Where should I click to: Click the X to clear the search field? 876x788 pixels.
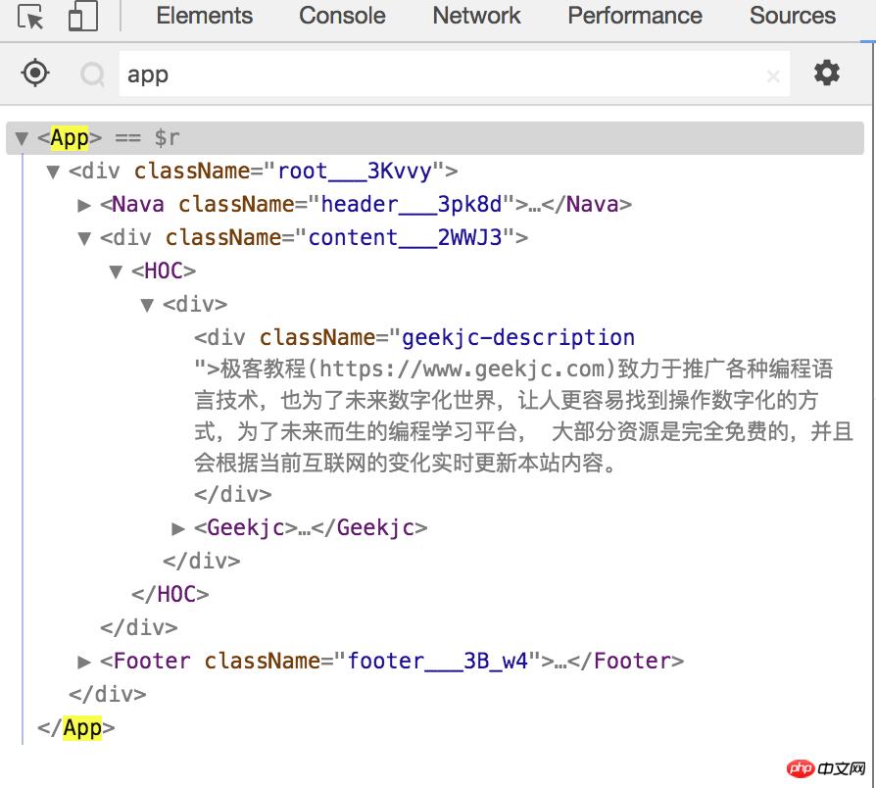(773, 74)
